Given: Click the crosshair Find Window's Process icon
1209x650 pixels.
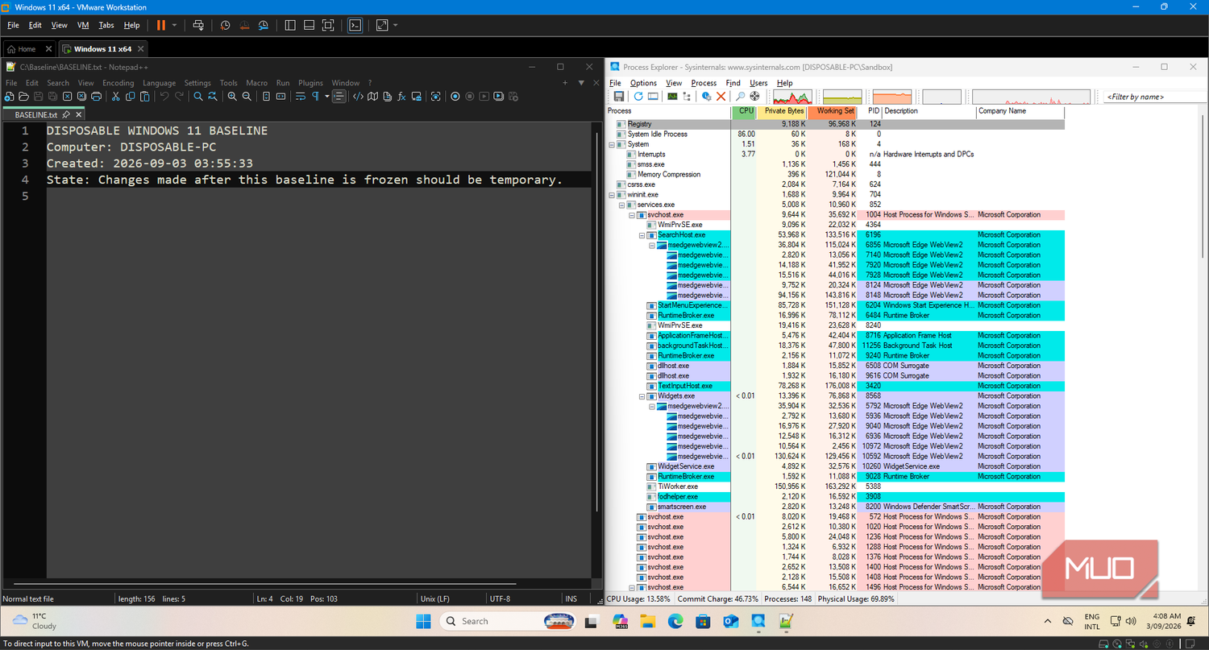Looking at the screenshot, I should (755, 97).
